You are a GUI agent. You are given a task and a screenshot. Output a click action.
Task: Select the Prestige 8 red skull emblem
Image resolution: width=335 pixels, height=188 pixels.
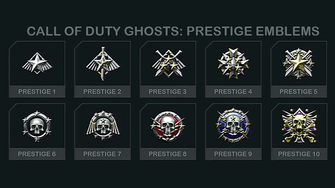(x=168, y=126)
